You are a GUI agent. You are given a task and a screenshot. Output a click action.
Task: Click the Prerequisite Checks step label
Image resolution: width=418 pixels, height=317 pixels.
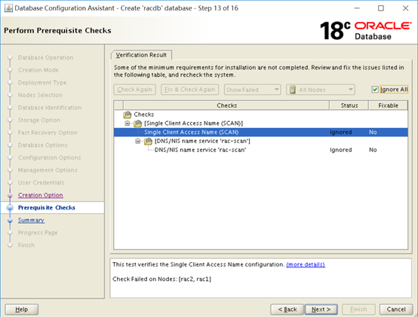pyautogui.click(x=47, y=208)
